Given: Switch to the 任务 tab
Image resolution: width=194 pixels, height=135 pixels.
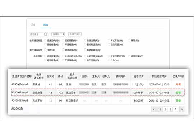Looking at the screenshot, I should (33, 25).
